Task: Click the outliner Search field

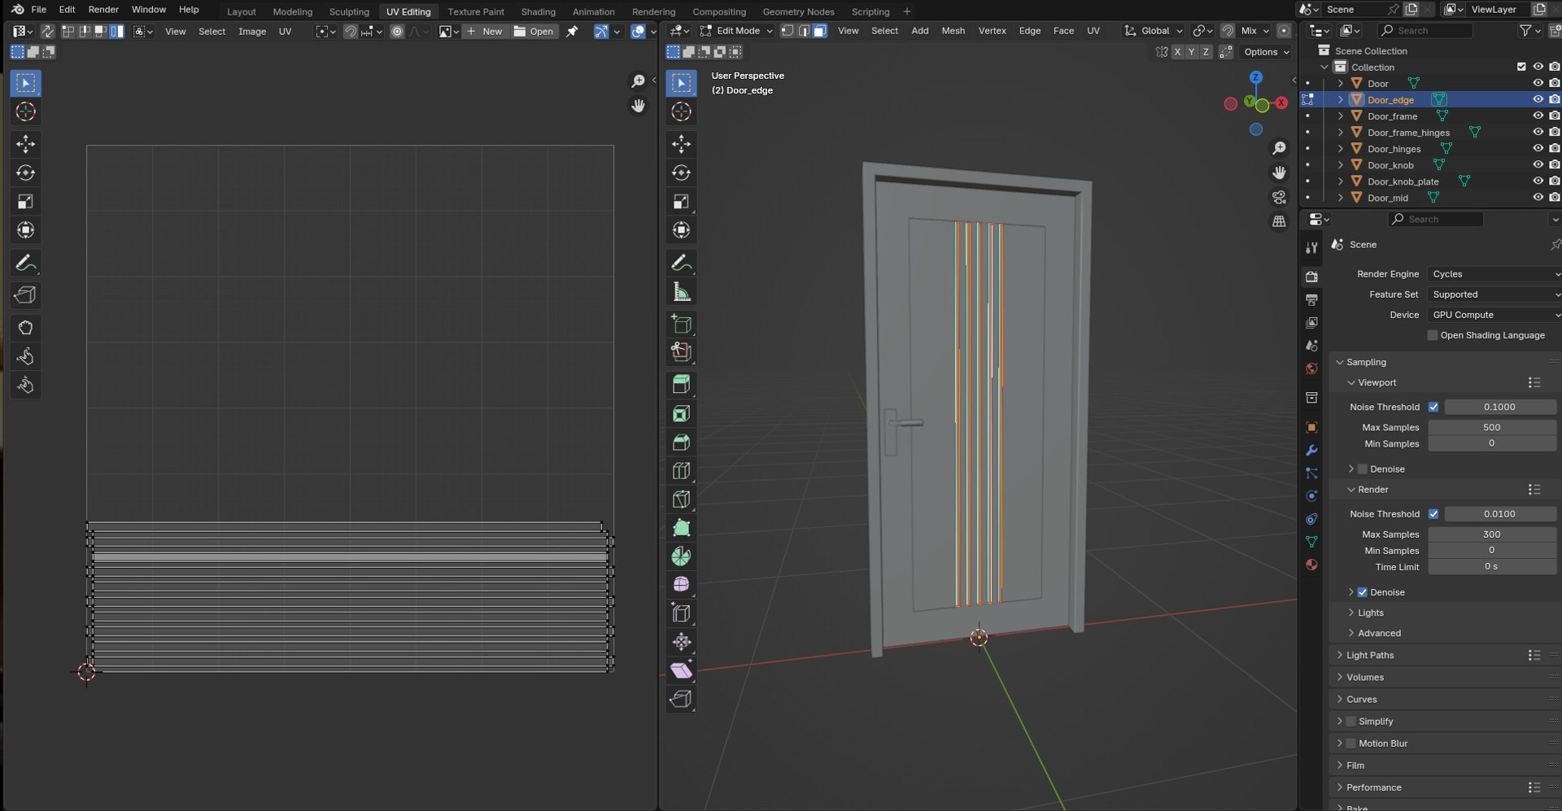Action: point(1425,31)
